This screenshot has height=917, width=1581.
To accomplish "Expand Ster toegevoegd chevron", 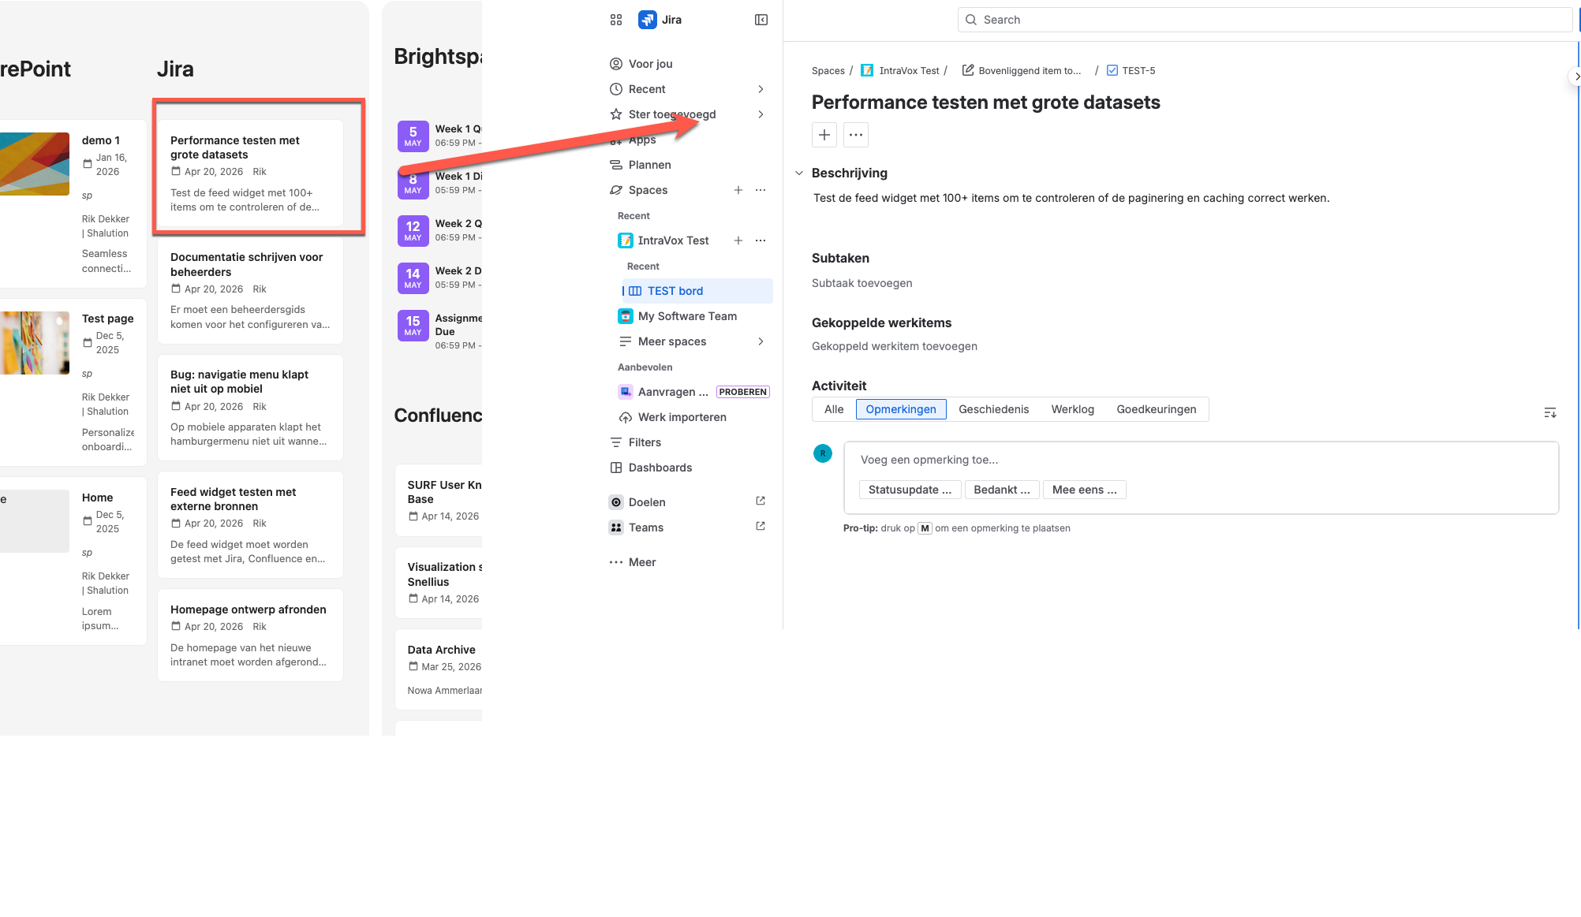I will point(761,114).
